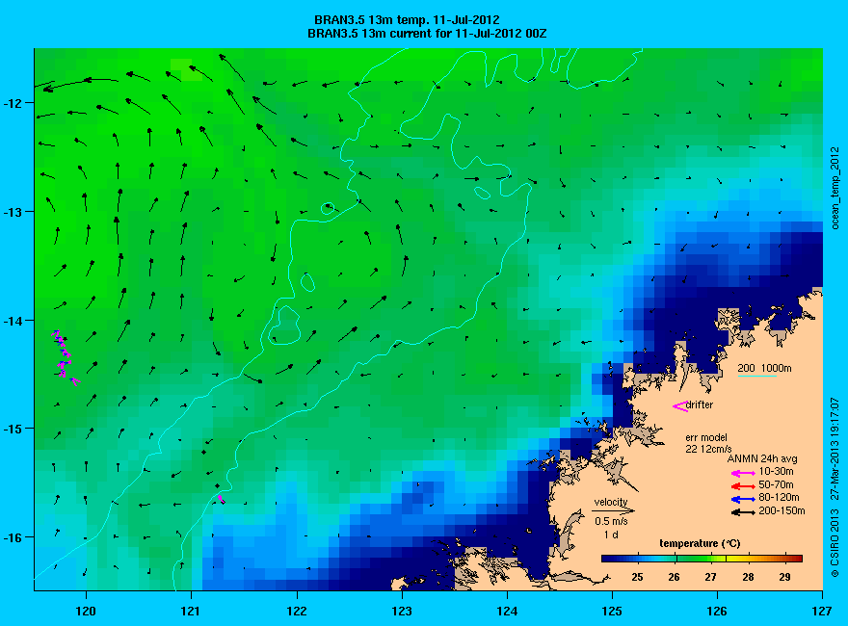Screen dimensions: 848x626
Task: Click the magenta 10-30m legend arrow
Action: pyautogui.click(x=743, y=474)
